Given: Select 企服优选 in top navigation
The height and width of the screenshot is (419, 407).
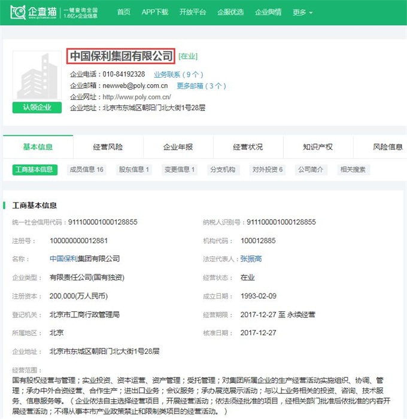Looking at the screenshot, I should [x=230, y=12].
